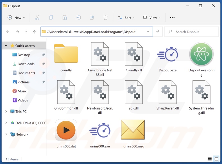Click the address bar path text
The width and height of the screenshot is (222, 164).
(x=91, y=32)
